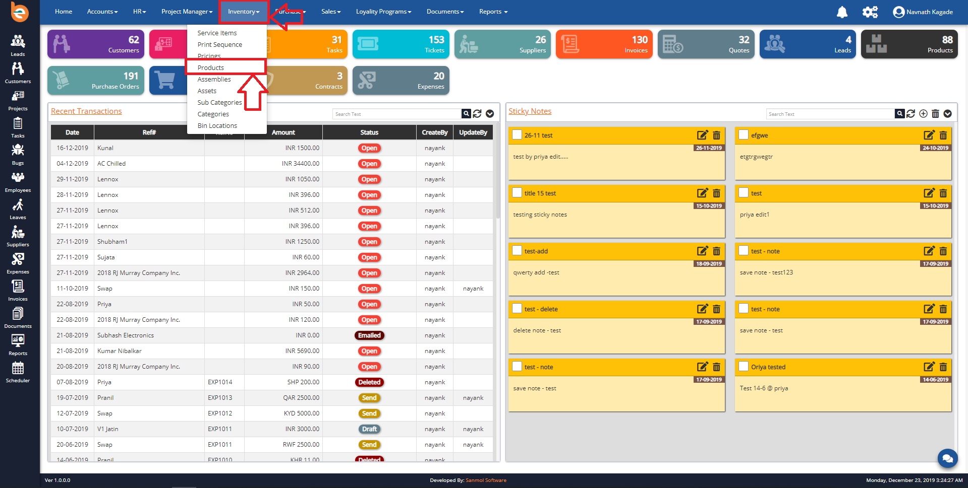
Task: Open the Sanmol Software link
Action: (486, 480)
